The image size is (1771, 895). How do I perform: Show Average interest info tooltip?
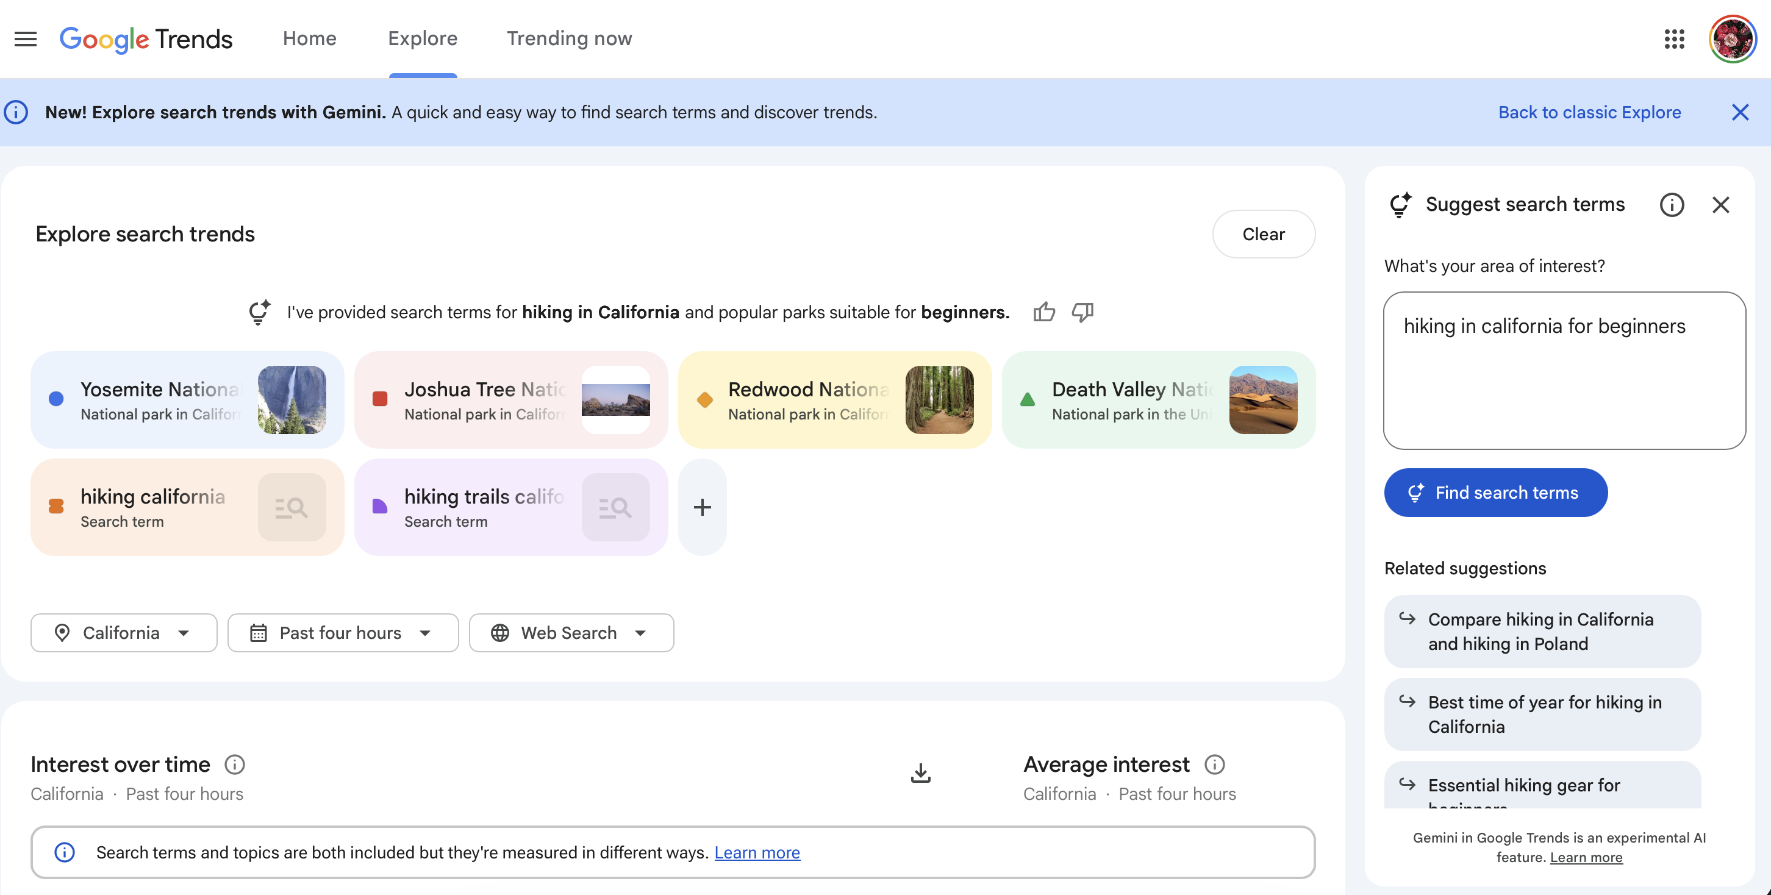(x=1214, y=765)
